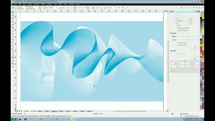Choose direct color blend path icon
This screenshot has width=215, height=121.
click(x=178, y=54)
